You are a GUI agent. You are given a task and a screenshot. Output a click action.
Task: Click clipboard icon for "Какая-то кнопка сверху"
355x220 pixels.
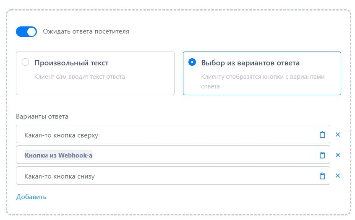[322, 135]
